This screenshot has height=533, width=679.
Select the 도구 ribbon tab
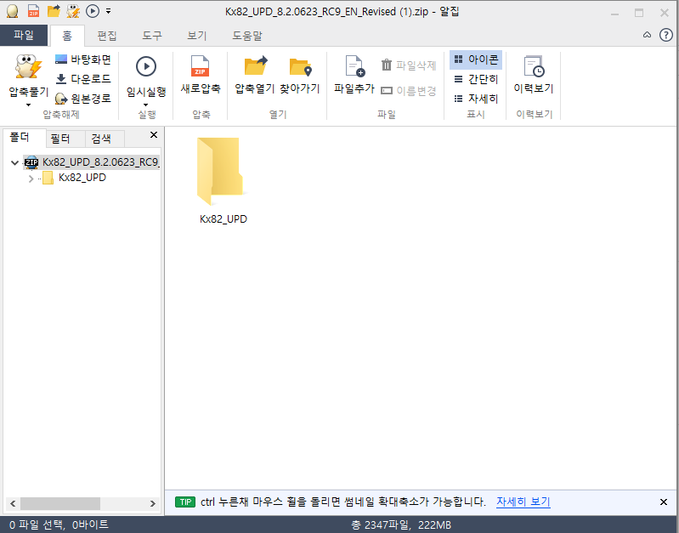click(152, 36)
